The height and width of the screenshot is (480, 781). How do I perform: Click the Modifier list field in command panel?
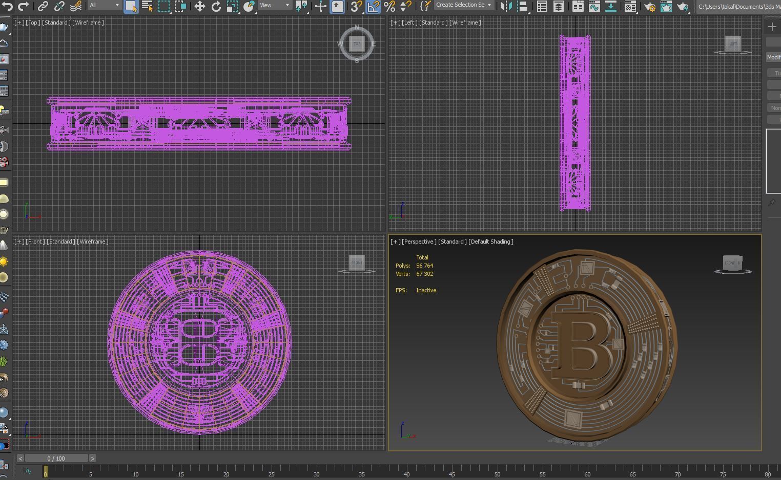click(773, 57)
